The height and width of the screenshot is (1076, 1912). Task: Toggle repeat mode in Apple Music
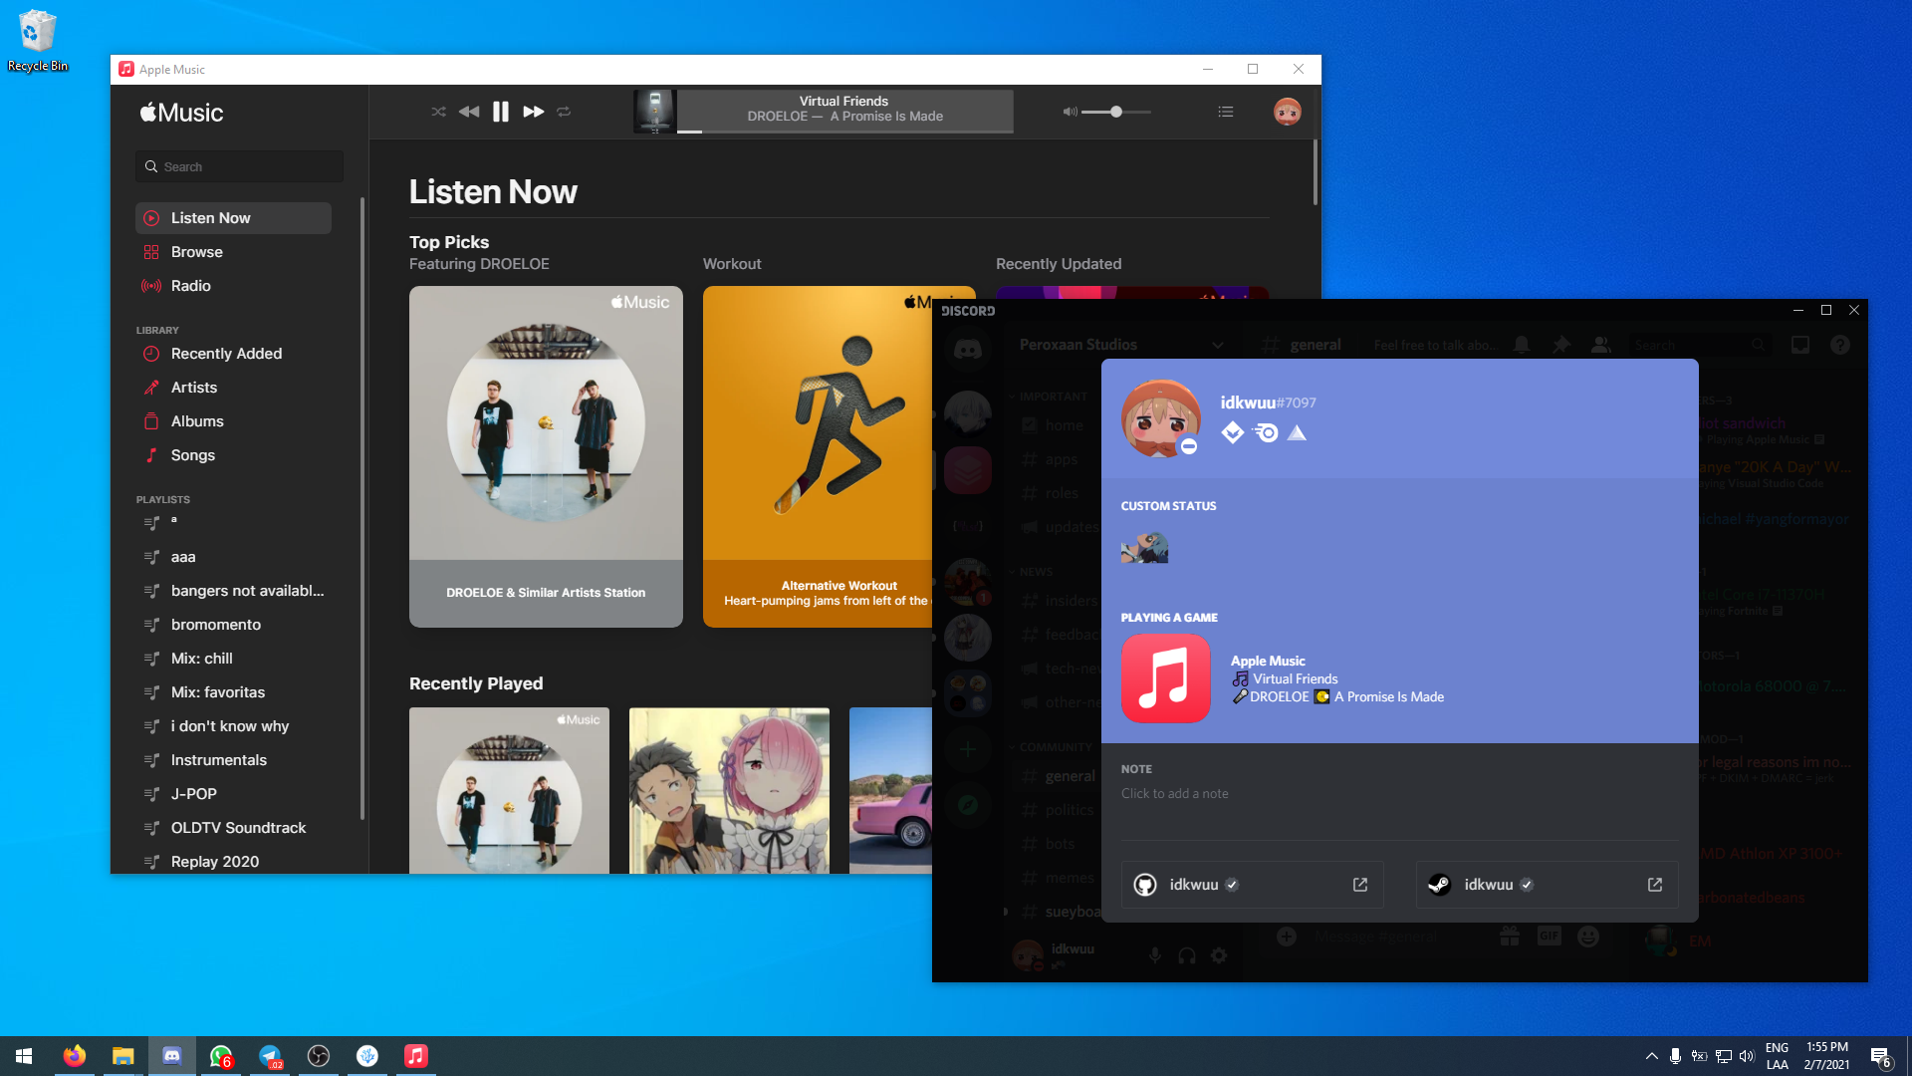pyautogui.click(x=564, y=112)
